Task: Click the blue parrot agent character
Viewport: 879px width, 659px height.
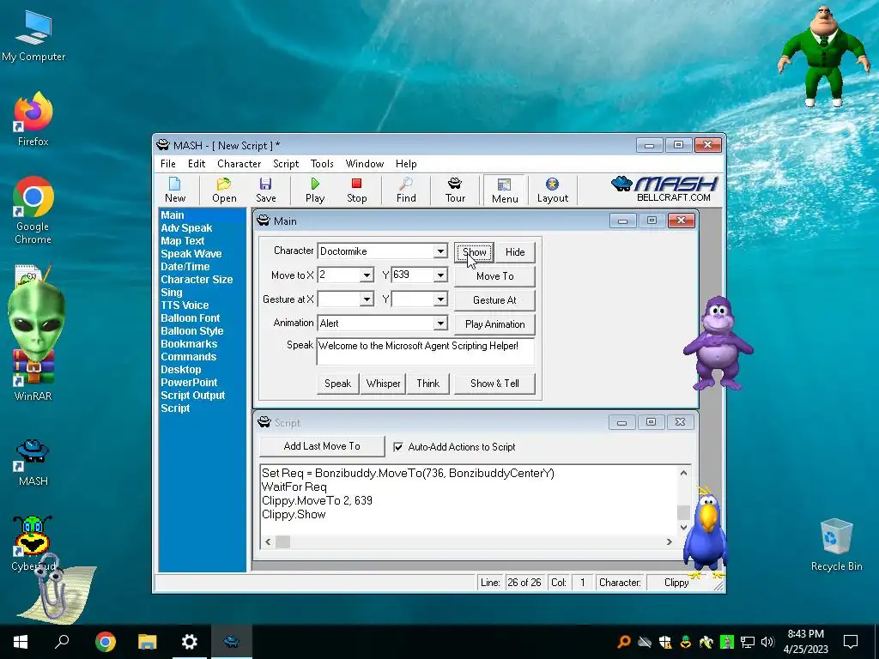Action: click(x=706, y=532)
